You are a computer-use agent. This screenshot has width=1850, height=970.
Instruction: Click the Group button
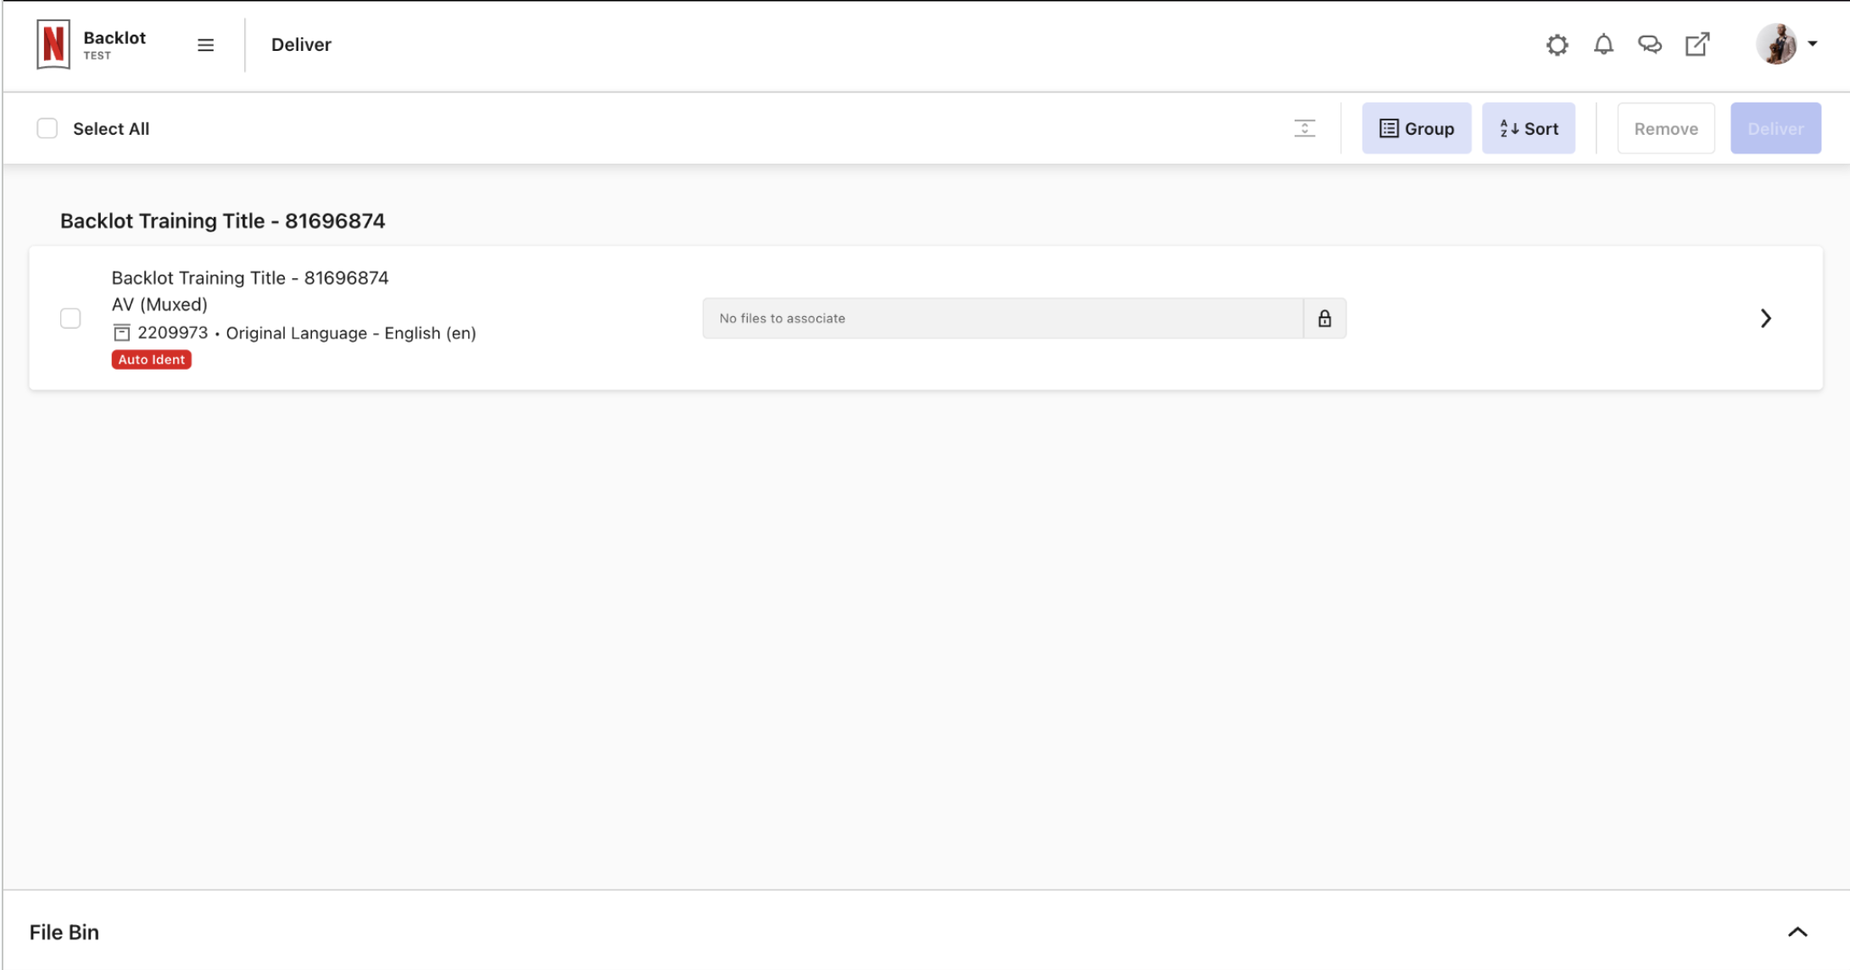coord(1417,128)
